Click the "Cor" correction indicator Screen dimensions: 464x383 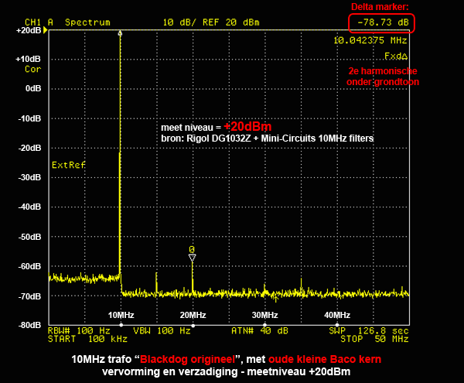tap(32, 70)
